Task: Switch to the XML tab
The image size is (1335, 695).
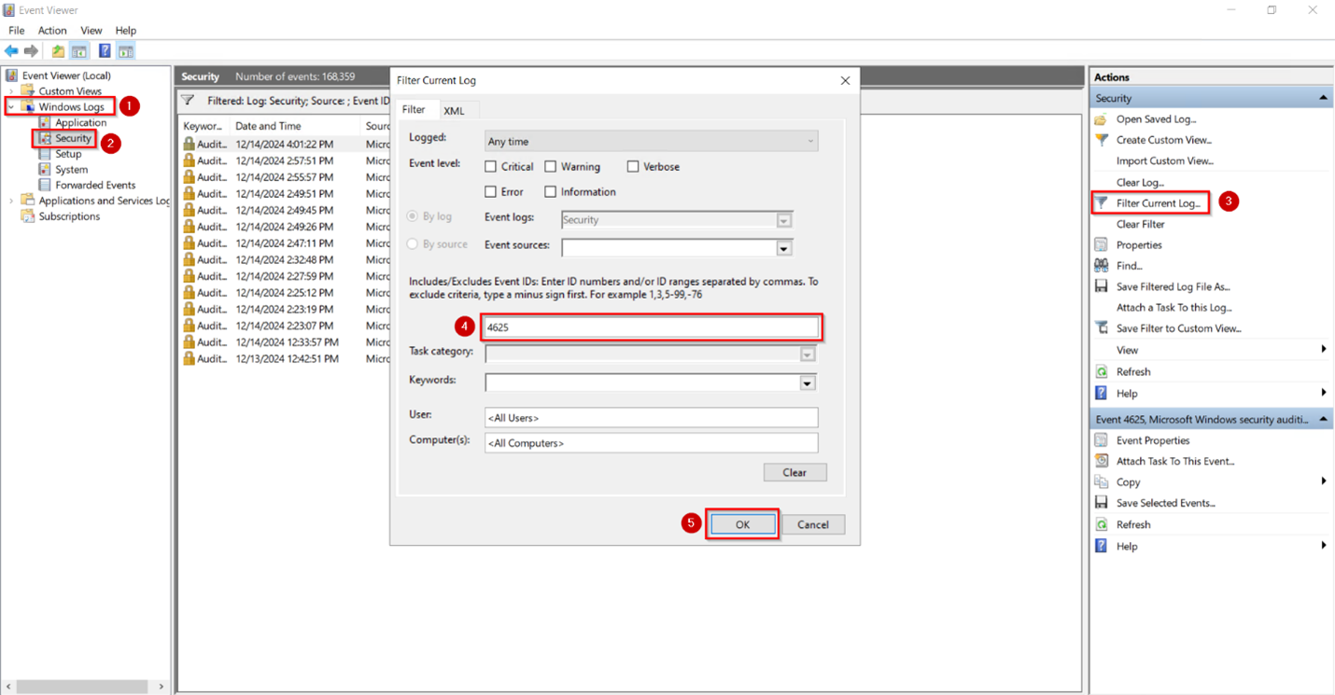Action: click(456, 109)
